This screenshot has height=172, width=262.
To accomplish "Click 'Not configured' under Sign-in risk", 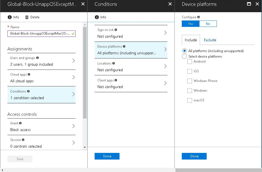I will [110, 37].
